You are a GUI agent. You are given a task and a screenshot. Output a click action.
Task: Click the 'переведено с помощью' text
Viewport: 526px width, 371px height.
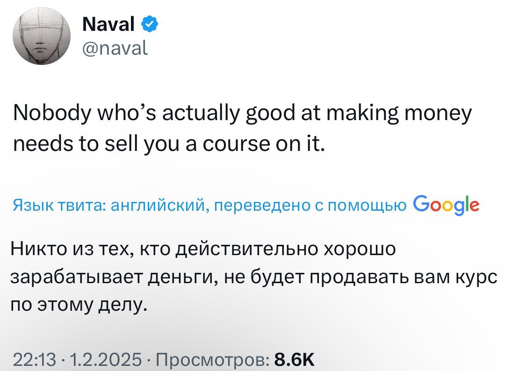(309, 205)
